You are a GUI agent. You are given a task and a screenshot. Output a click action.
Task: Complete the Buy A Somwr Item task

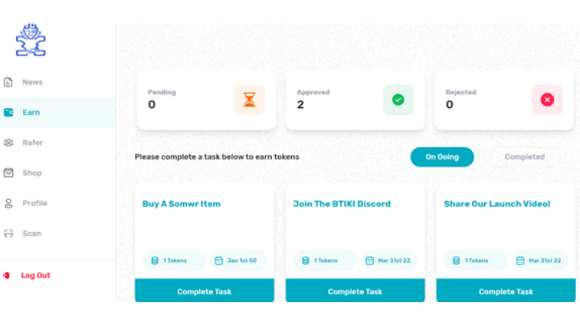pyautogui.click(x=205, y=291)
